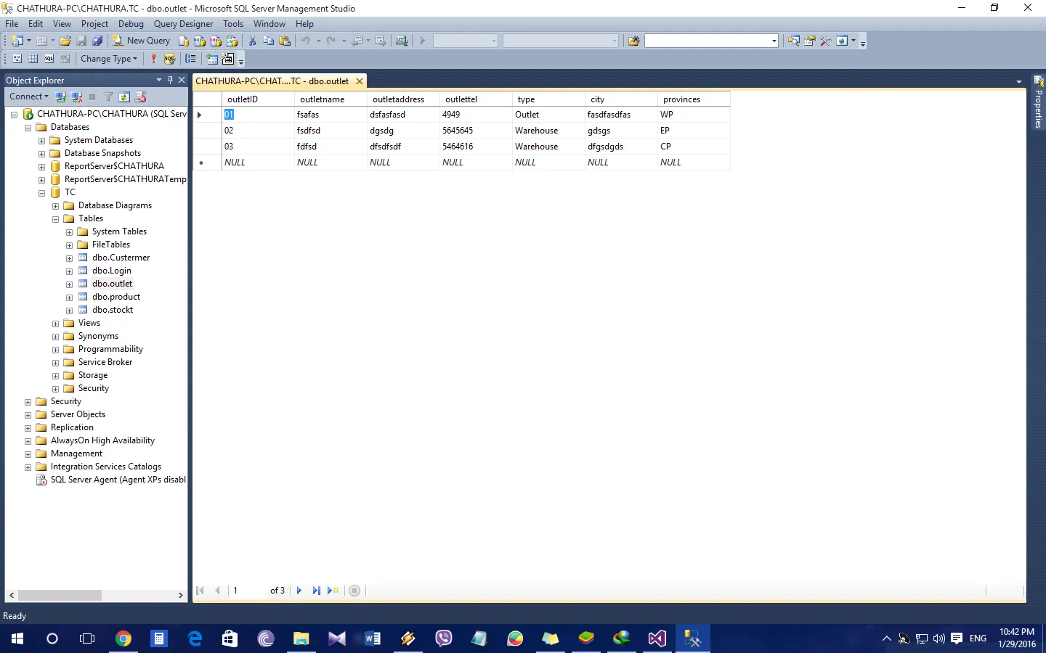Select the dbo.Login table
This screenshot has width=1046, height=653.
click(112, 271)
